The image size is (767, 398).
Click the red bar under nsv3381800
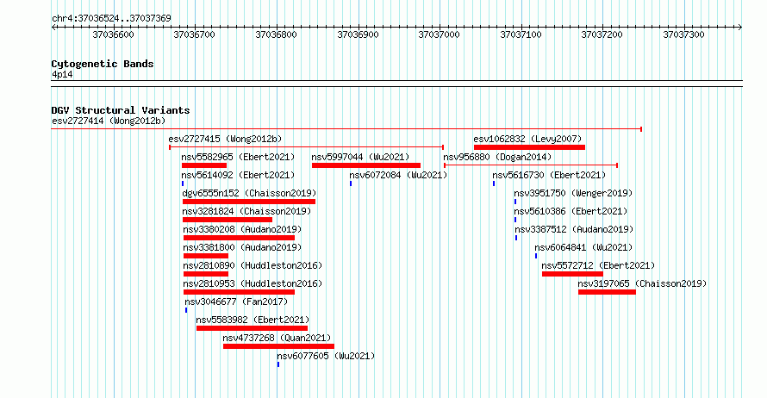click(x=206, y=256)
